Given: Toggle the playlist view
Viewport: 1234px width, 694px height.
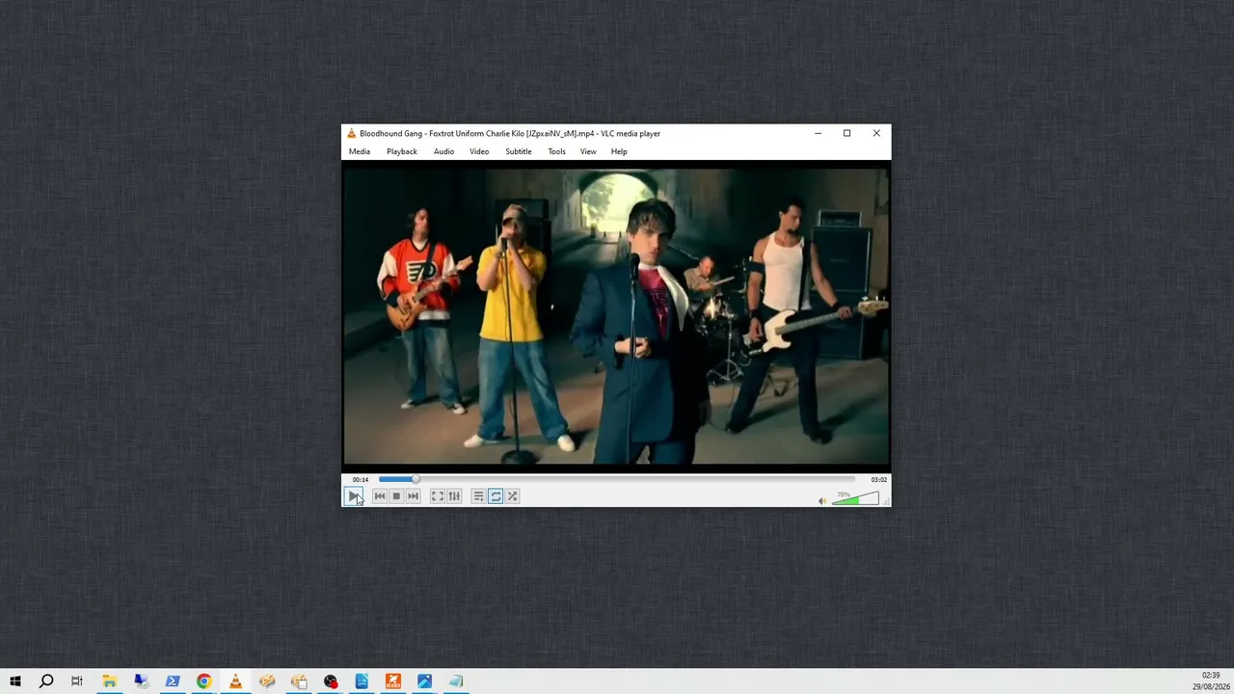Looking at the screenshot, I should click(x=478, y=496).
